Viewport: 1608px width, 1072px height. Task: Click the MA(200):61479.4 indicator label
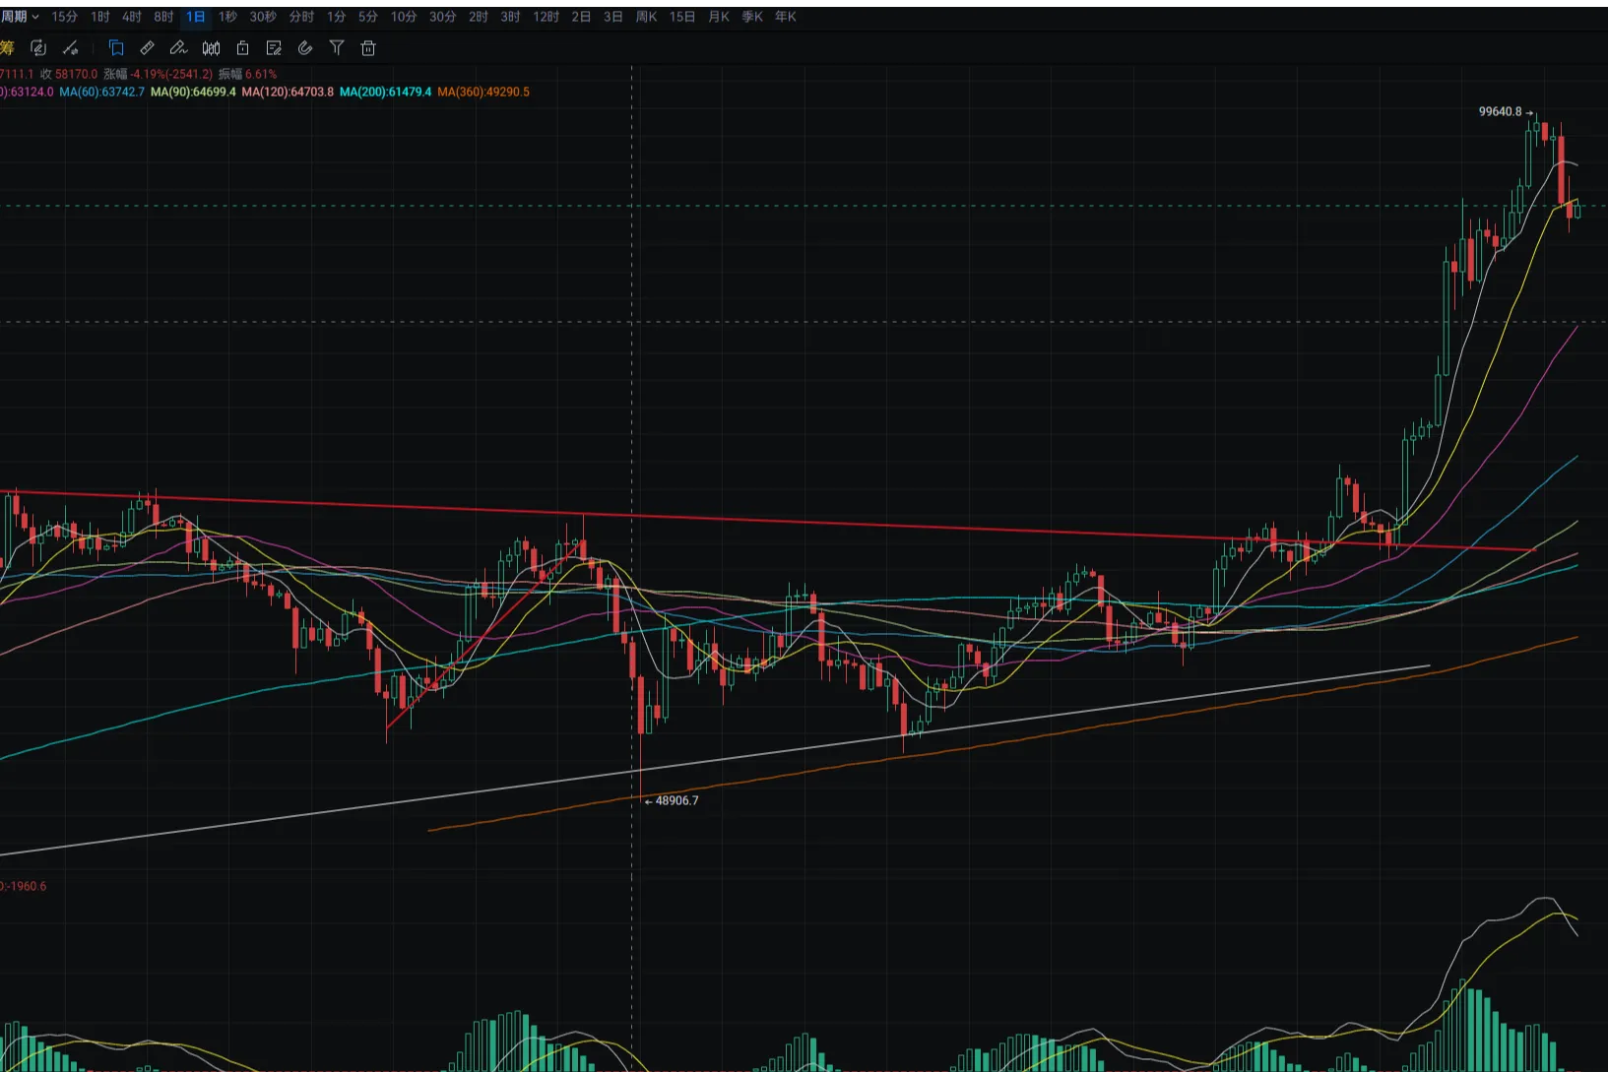[385, 92]
